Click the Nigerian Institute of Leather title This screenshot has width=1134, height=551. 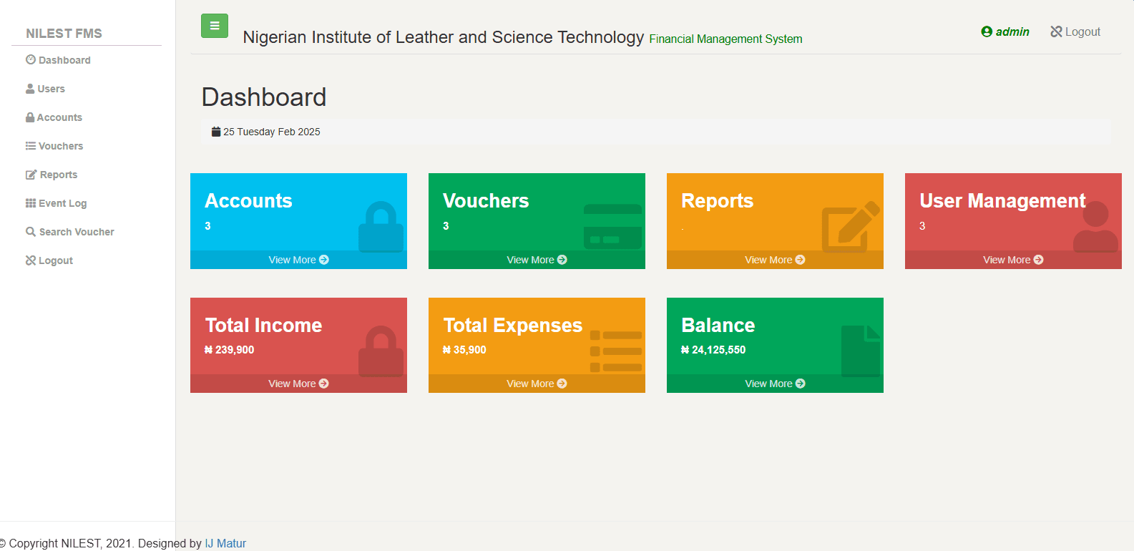pyautogui.click(x=444, y=37)
